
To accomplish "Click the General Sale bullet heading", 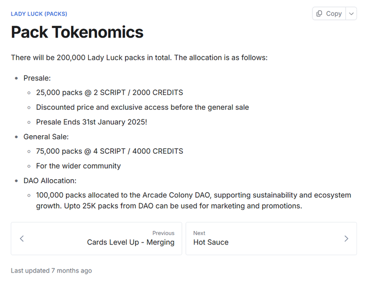I will coord(46,137).
